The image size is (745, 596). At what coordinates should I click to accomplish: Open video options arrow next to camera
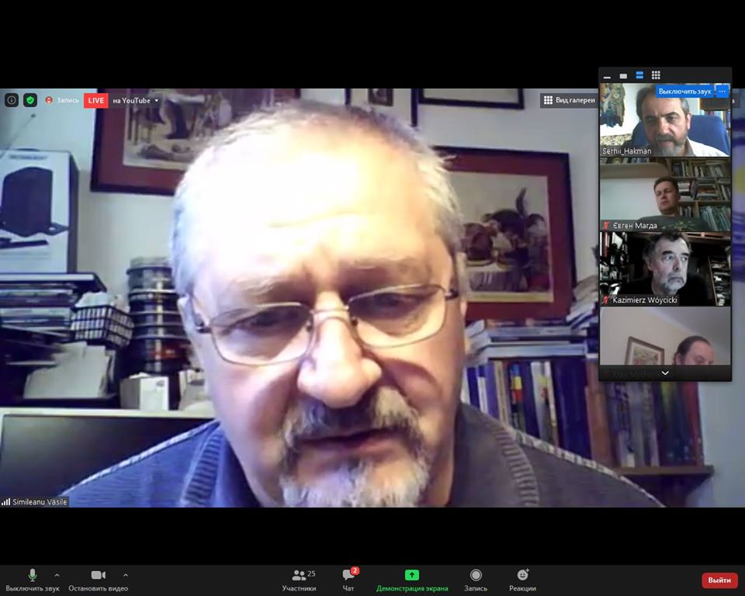126,575
